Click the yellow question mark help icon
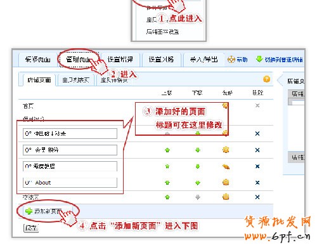 [266, 79]
